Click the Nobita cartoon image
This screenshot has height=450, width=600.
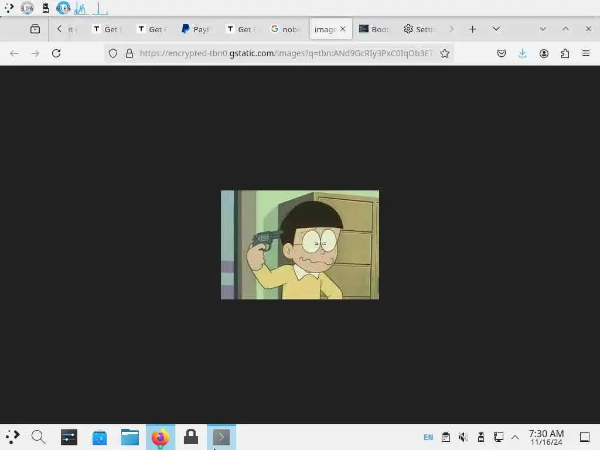[x=300, y=245]
